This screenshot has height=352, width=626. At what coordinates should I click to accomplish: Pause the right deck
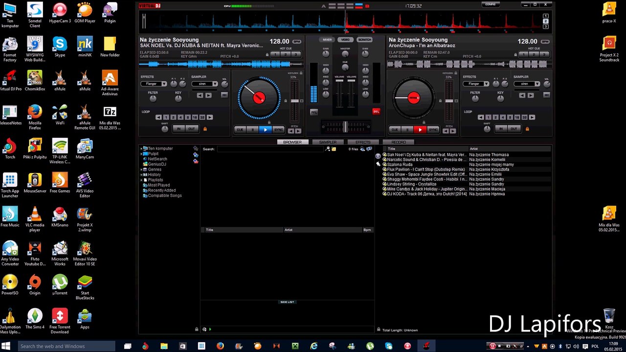[x=407, y=130]
